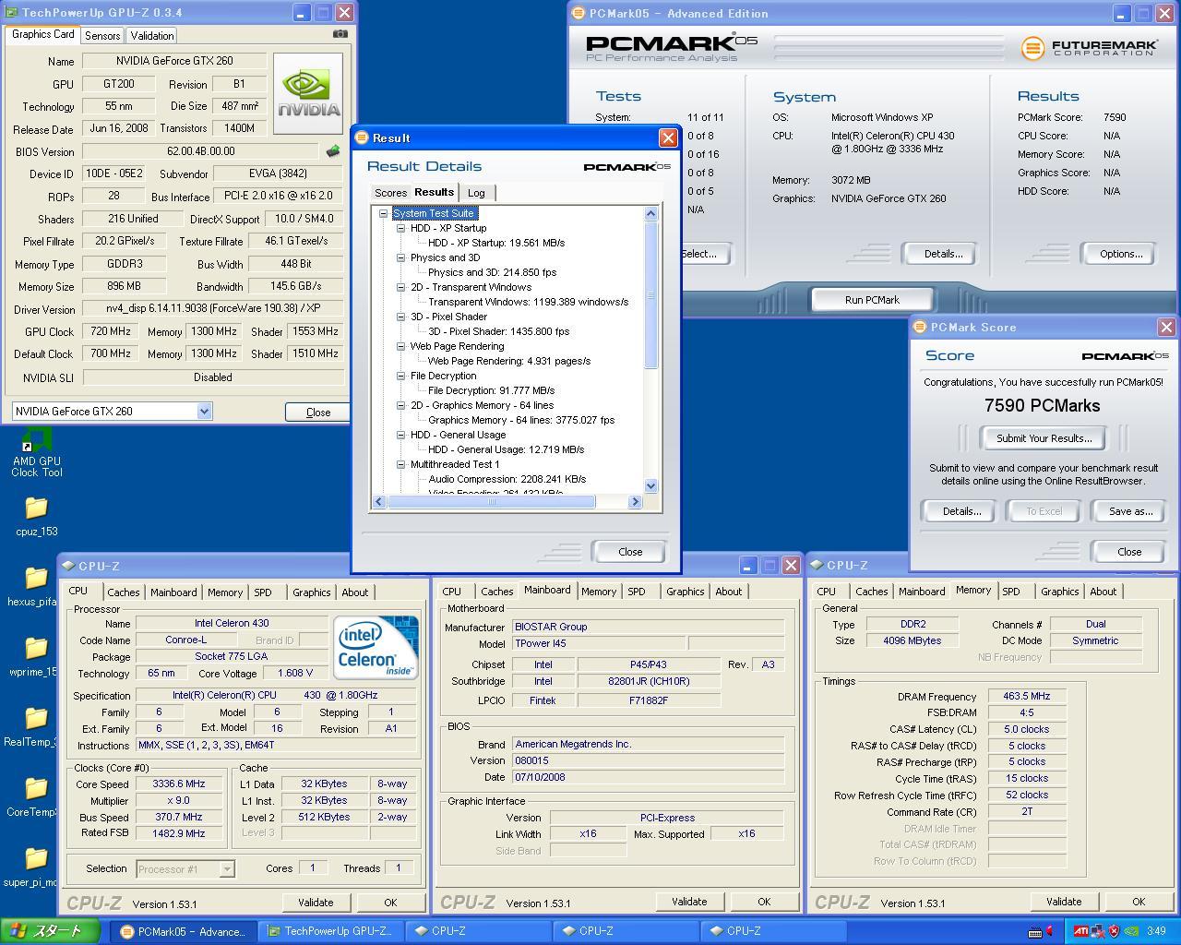Screen dimensions: 1181x945
Task: Open the AMD GPU Clock Tool desktop icon
Action: [36, 453]
